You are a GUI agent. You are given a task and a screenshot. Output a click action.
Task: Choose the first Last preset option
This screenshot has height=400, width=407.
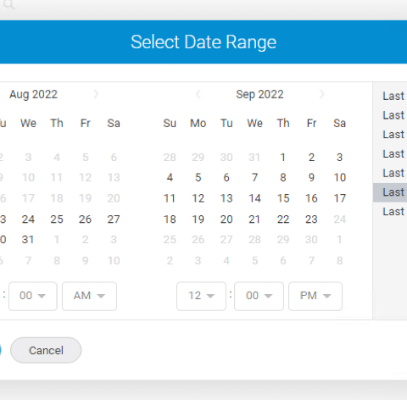(x=393, y=96)
